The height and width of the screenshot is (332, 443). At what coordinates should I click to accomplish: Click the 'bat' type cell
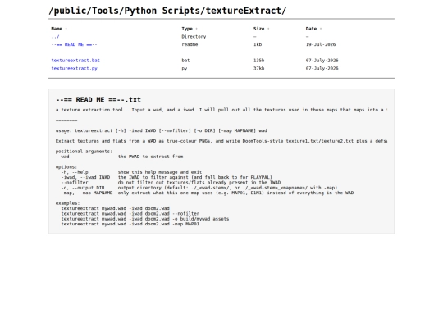point(185,61)
